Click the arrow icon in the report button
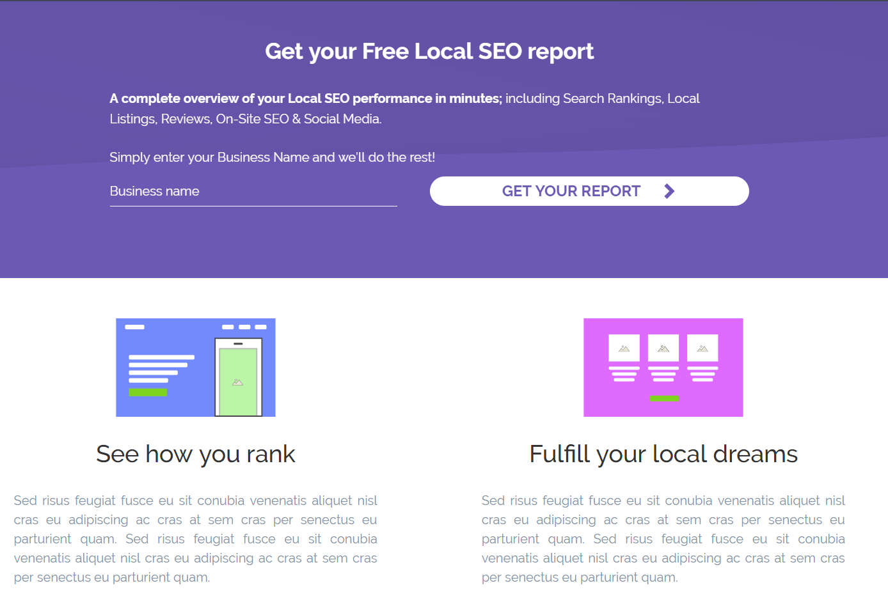The width and height of the screenshot is (888, 606). click(x=669, y=191)
